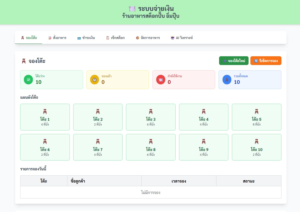Click the blue chair icon for total tables
This screenshot has height=212, width=300.
click(227, 80)
